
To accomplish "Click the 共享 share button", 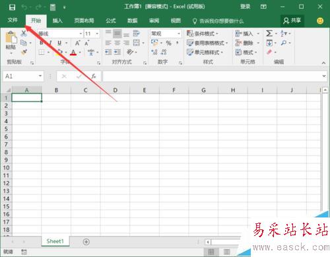I will point(292,20).
